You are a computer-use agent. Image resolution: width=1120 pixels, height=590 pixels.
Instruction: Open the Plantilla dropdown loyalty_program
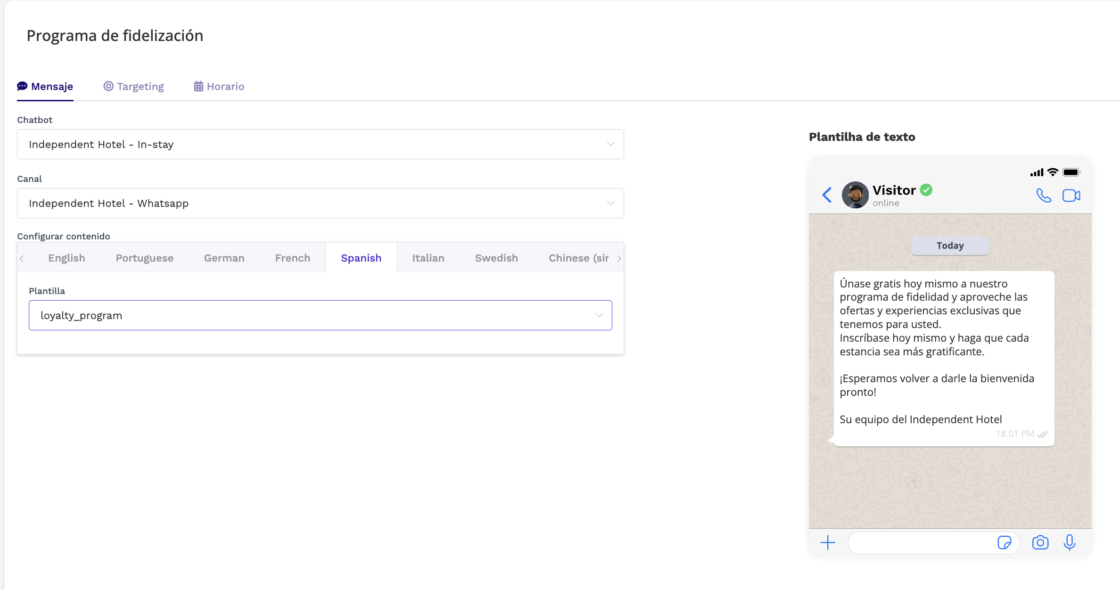(321, 315)
